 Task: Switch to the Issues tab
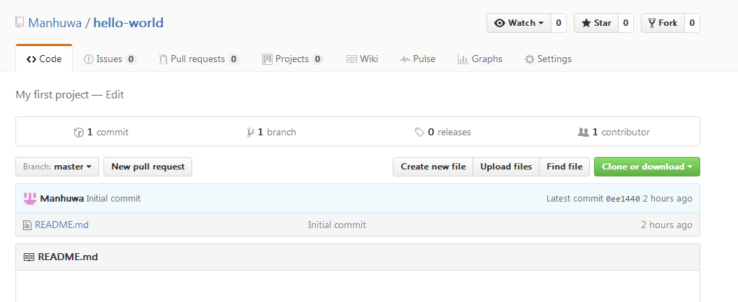(x=110, y=59)
